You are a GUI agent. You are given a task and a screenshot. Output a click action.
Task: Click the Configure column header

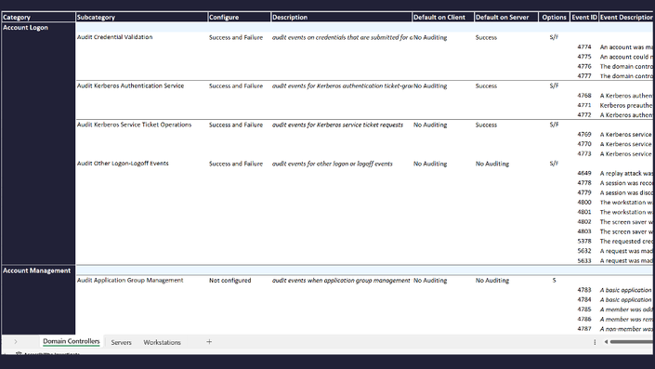(239, 17)
